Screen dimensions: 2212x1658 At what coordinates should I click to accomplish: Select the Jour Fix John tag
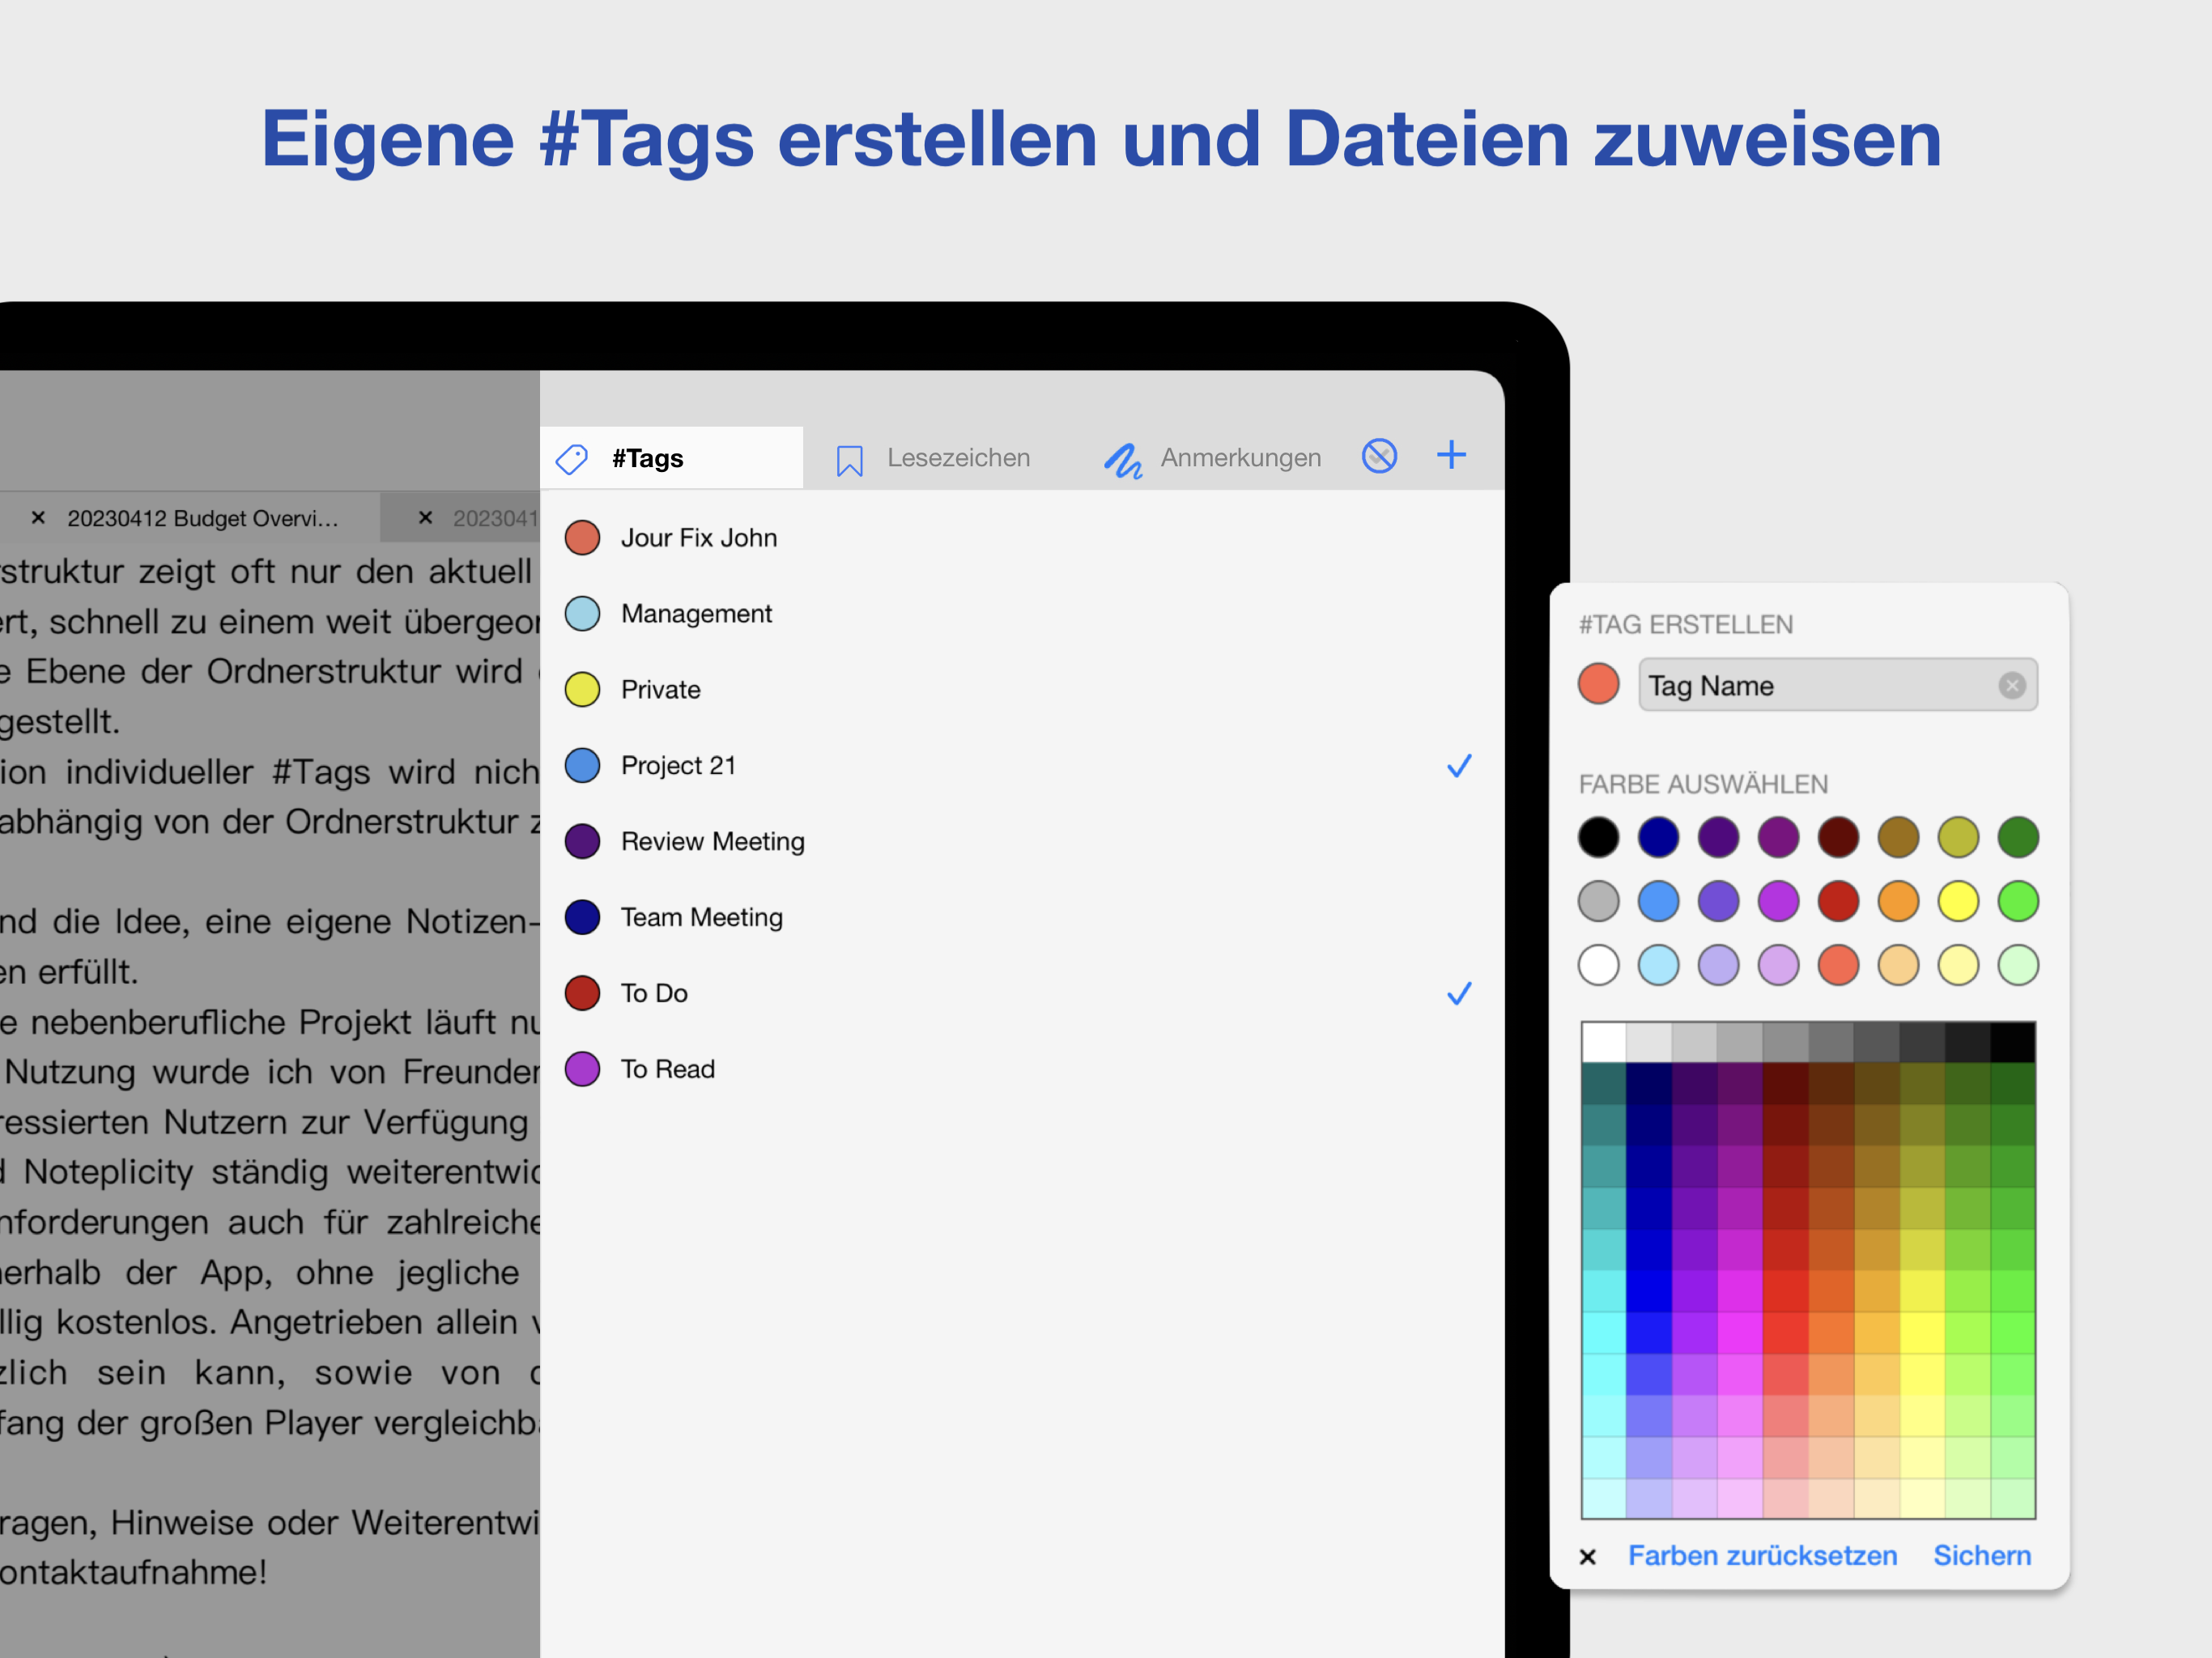1022,538
